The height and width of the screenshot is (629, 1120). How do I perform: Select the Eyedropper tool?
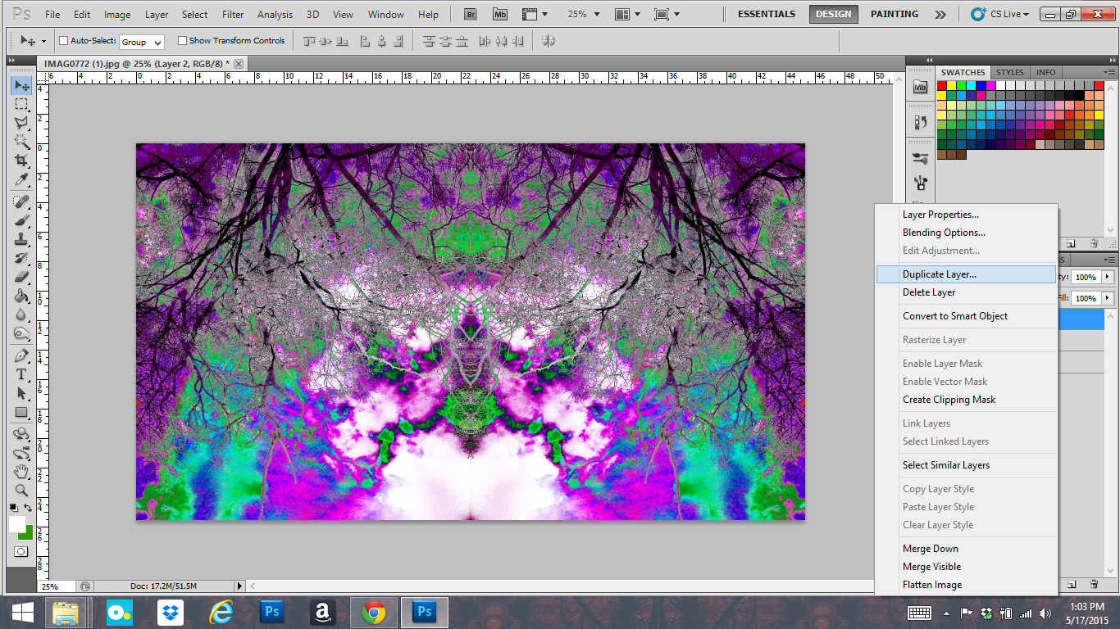(x=21, y=179)
